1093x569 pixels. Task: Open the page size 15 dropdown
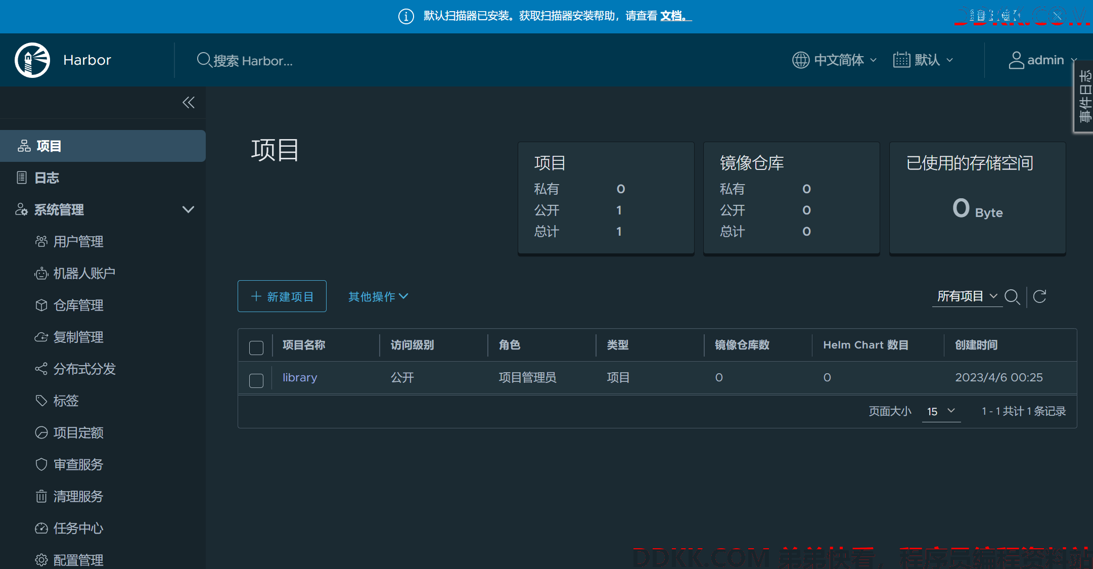(x=941, y=411)
